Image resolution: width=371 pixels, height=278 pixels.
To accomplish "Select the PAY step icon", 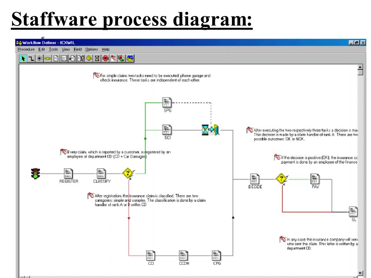I will pos(315,179).
